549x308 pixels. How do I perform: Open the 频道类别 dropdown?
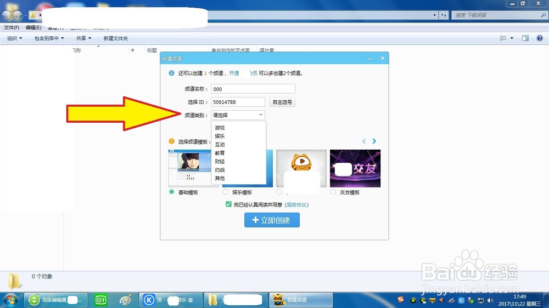[x=238, y=115]
